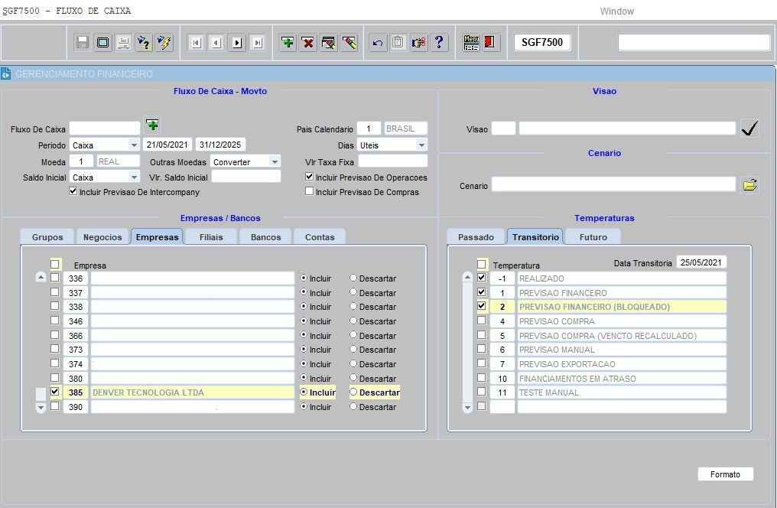Click the red door Exit icon

click(490, 43)
